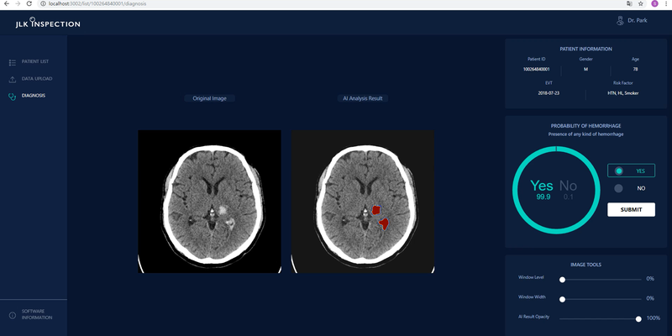This screenshot has width=672, height=336.
Task: Click the Window Level slider handle
Action: 562,278
